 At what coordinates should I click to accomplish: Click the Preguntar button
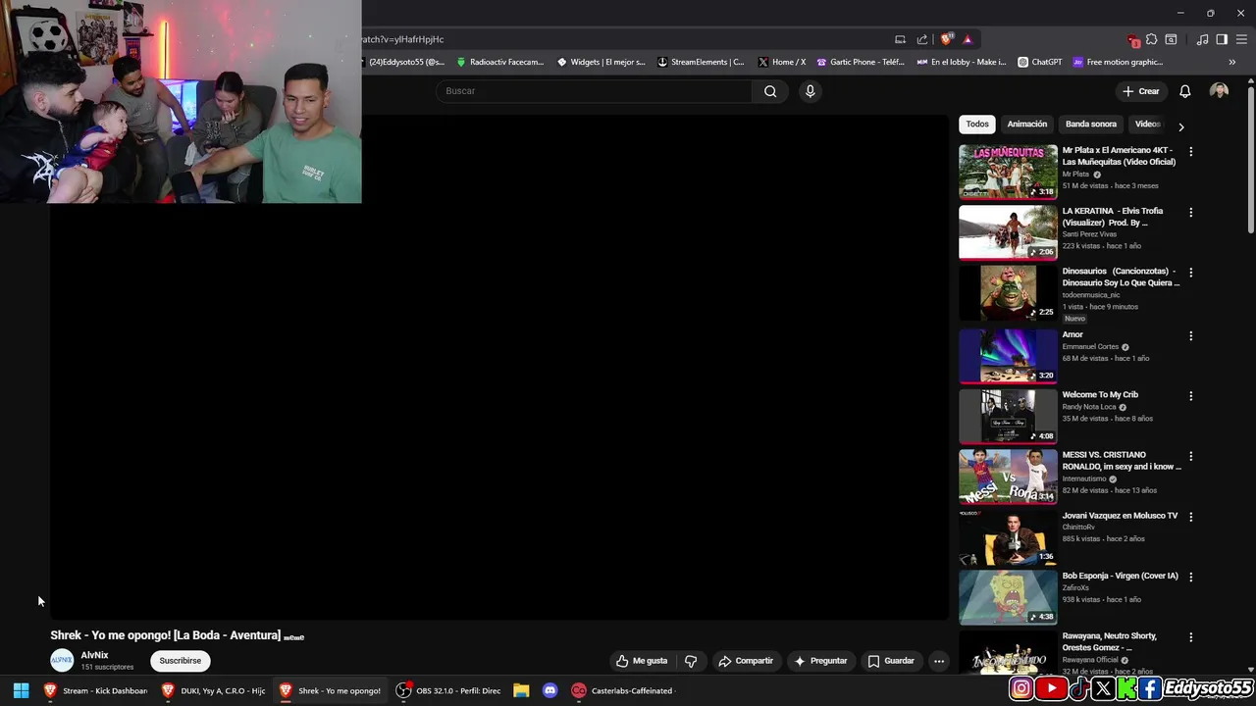pos(820,661)
